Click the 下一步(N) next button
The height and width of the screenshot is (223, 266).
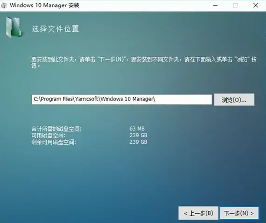coord(239,213)
